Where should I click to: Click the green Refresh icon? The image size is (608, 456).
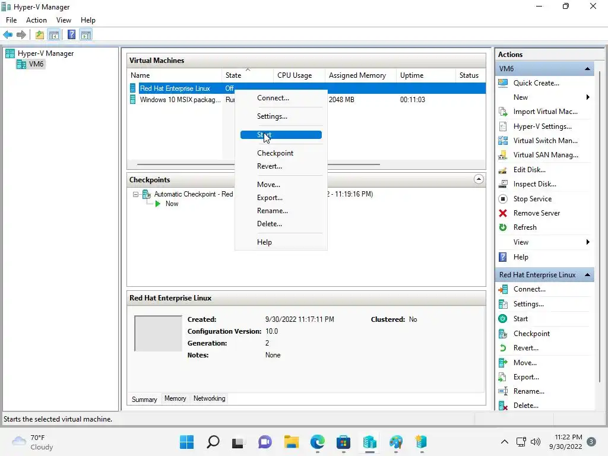(503, 227)
